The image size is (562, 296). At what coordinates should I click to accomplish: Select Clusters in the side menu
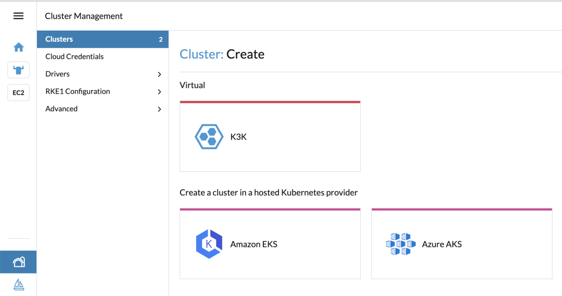tap(103, 39)
